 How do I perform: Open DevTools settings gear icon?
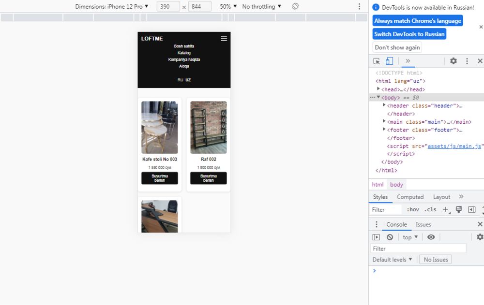pyautogui.click(x=454, y=61)
